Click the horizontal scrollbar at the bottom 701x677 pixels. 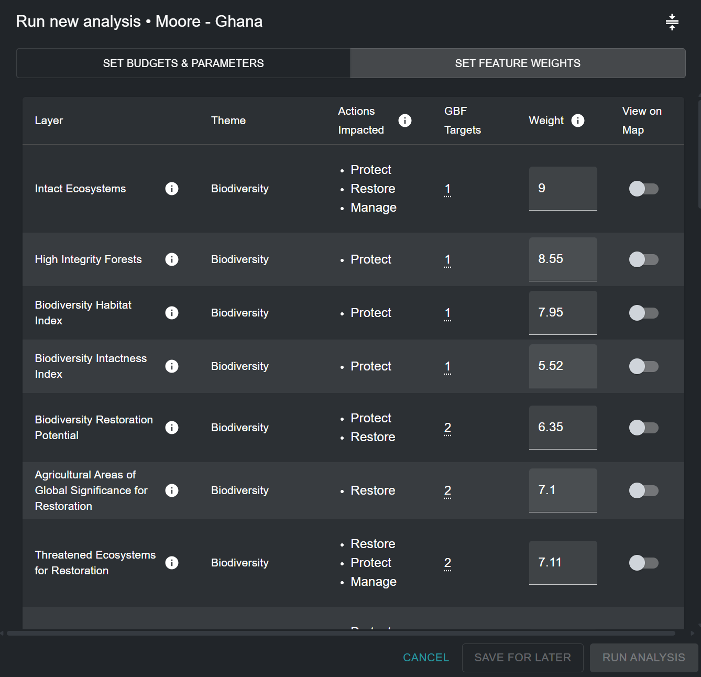[x=341, y=633]
